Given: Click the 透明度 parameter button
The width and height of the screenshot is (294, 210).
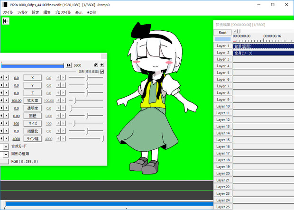Looking at the screenshot, I should [32, 108].
